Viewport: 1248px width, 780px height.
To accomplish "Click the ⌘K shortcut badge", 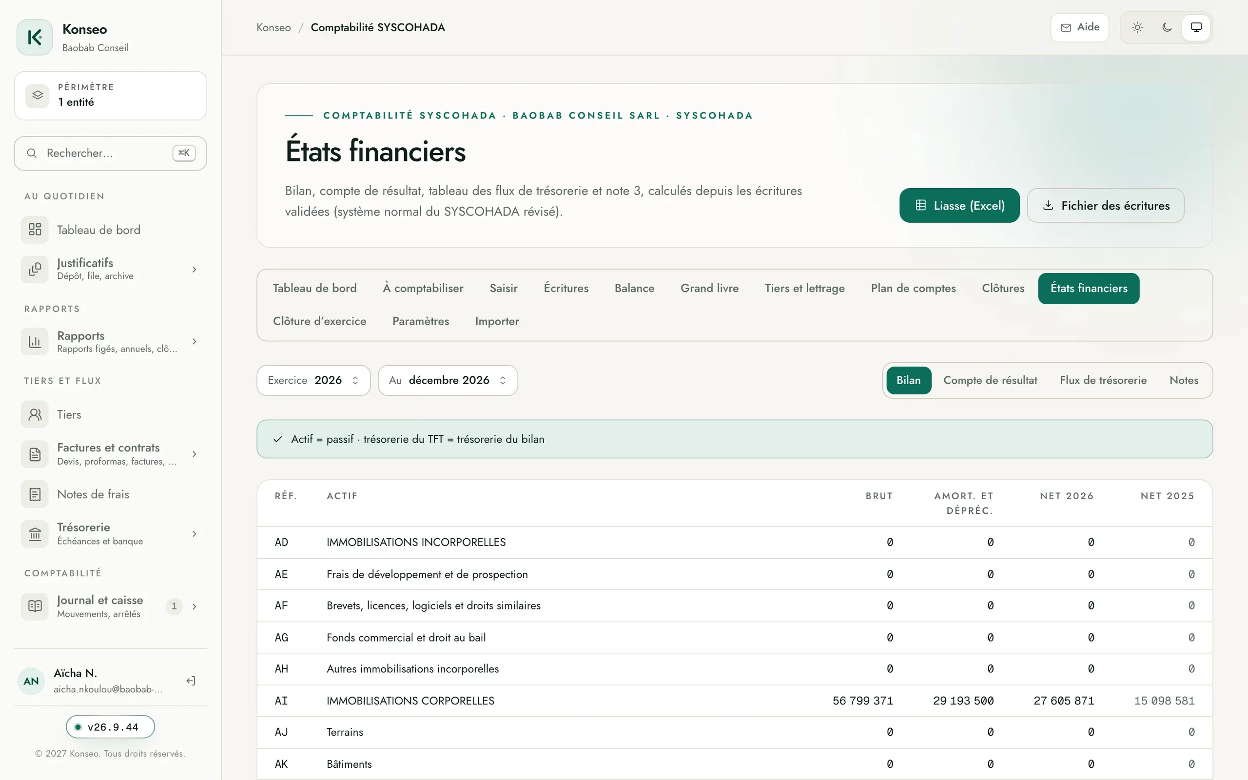I will coord(184,153).
